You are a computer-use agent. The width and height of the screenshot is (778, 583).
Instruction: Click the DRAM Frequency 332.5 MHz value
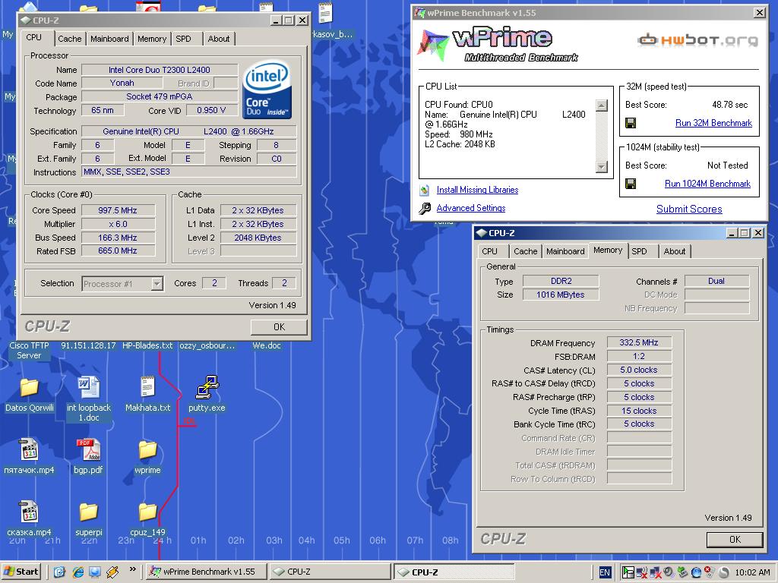point(639,342)
